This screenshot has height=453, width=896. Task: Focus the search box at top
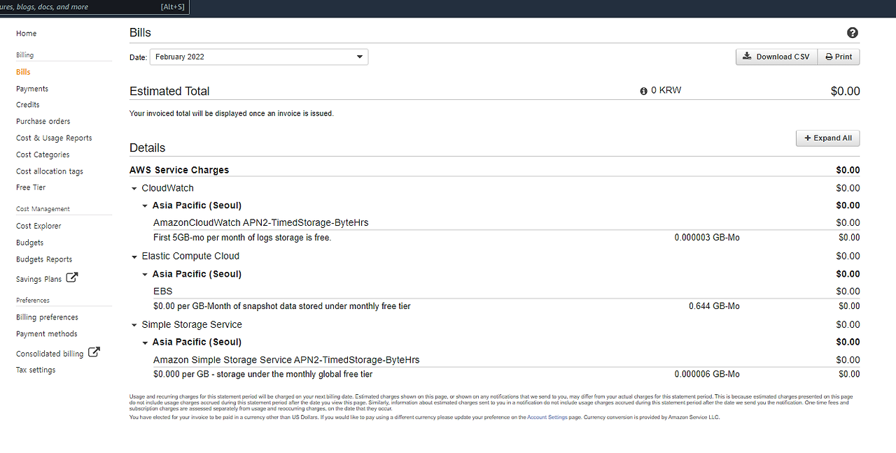(94, 7)
